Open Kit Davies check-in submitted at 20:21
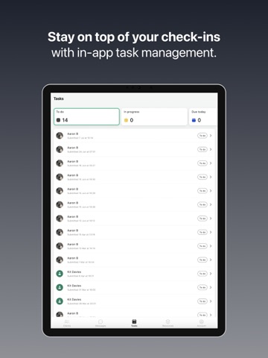Screen dimensions: 268x358 click(134, 301)
